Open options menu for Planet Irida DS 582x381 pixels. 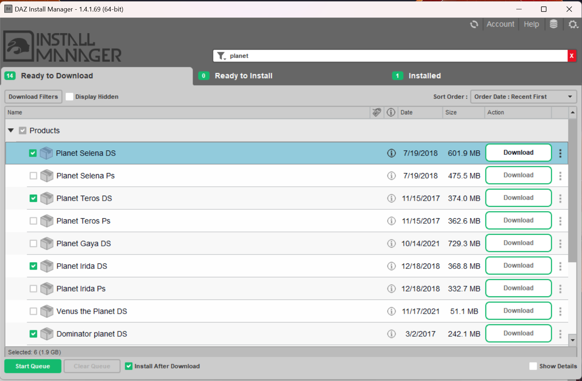560,266
